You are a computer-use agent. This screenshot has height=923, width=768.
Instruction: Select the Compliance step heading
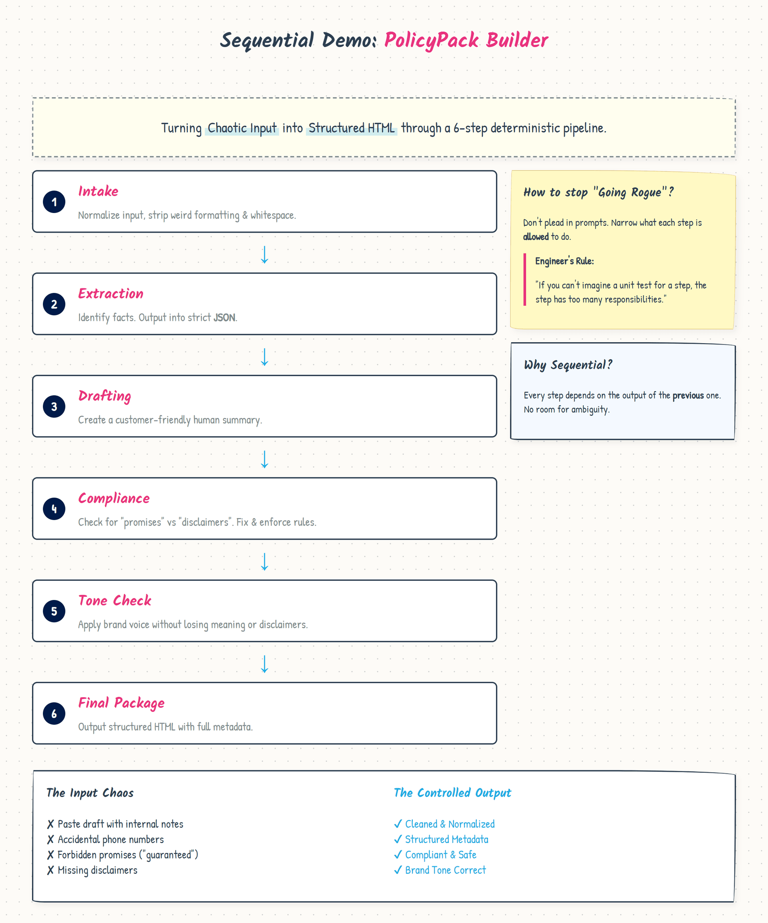pos(114,498)
